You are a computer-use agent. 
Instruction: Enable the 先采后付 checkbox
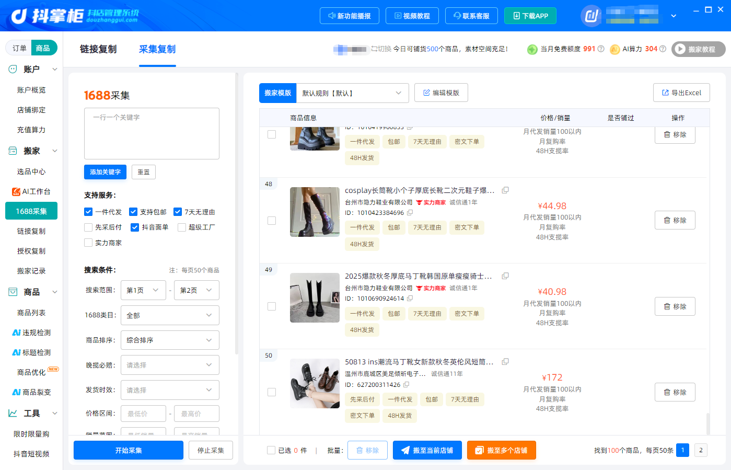(x=88, y=227)
